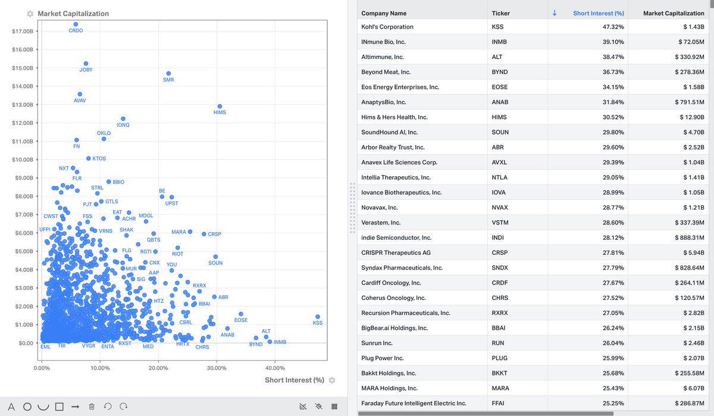Click the undo annotation icon
This screenshot has height=416, width=714.
click(x=107, y=406)
